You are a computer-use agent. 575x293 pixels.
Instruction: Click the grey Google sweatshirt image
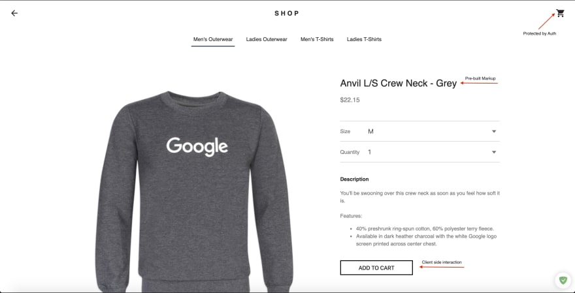(194, 192)
